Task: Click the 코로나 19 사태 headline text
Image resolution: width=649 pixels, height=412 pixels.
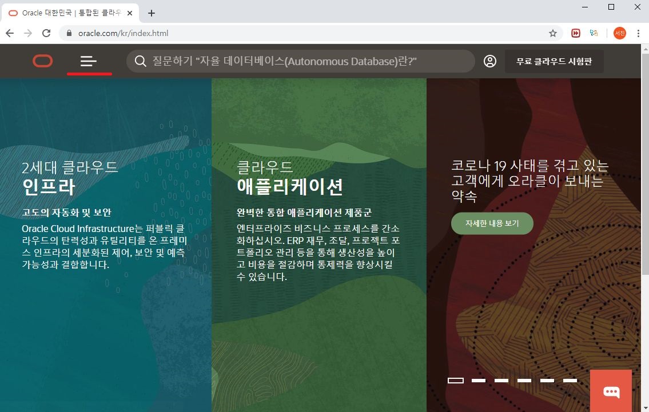Action: pos(529,181)
